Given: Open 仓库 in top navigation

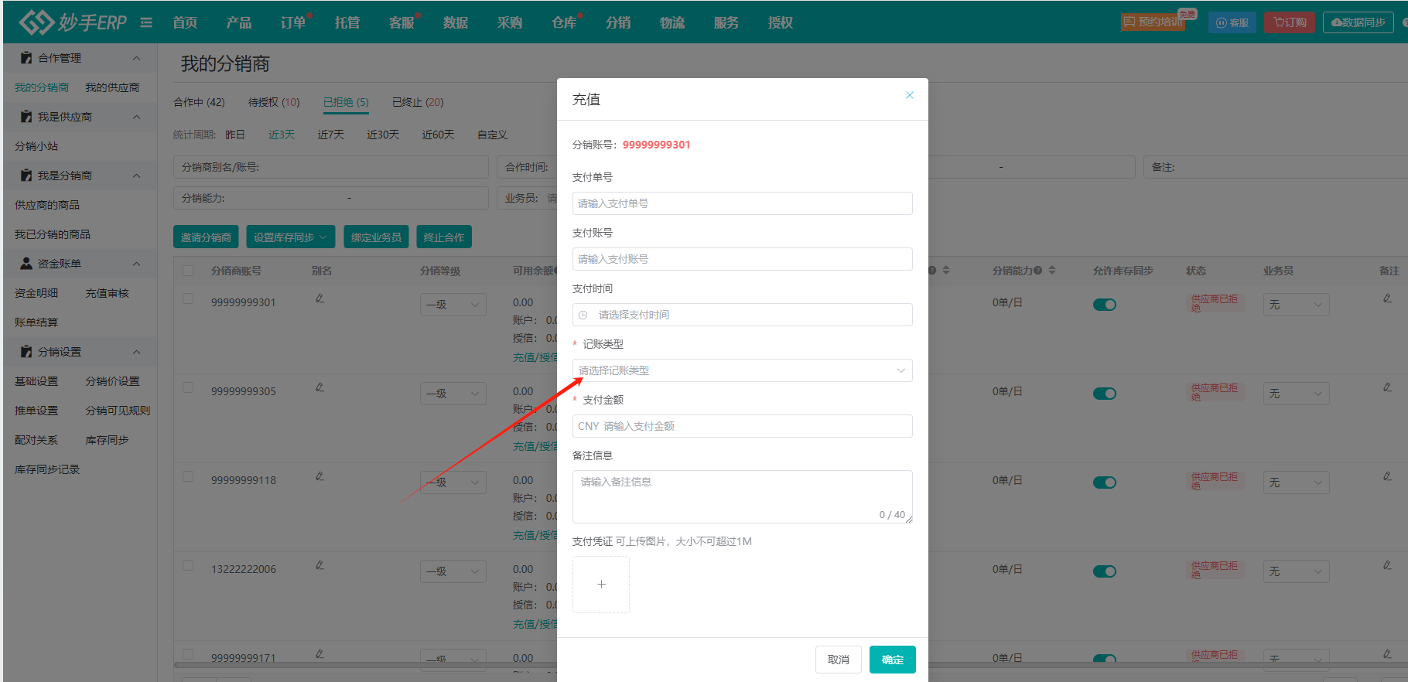Looking at the screenshot, I should [564, 22].
